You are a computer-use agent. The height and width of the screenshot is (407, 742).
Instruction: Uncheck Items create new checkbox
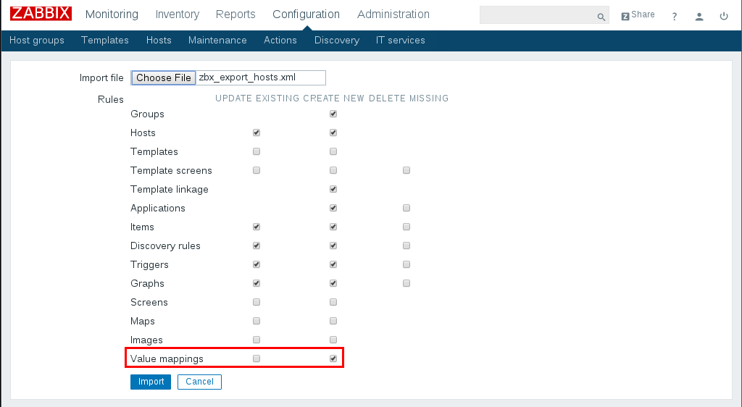333,227
